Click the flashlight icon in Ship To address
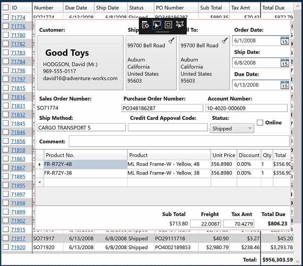The width and height of the screenshot is (303, 266). point(171,41)
